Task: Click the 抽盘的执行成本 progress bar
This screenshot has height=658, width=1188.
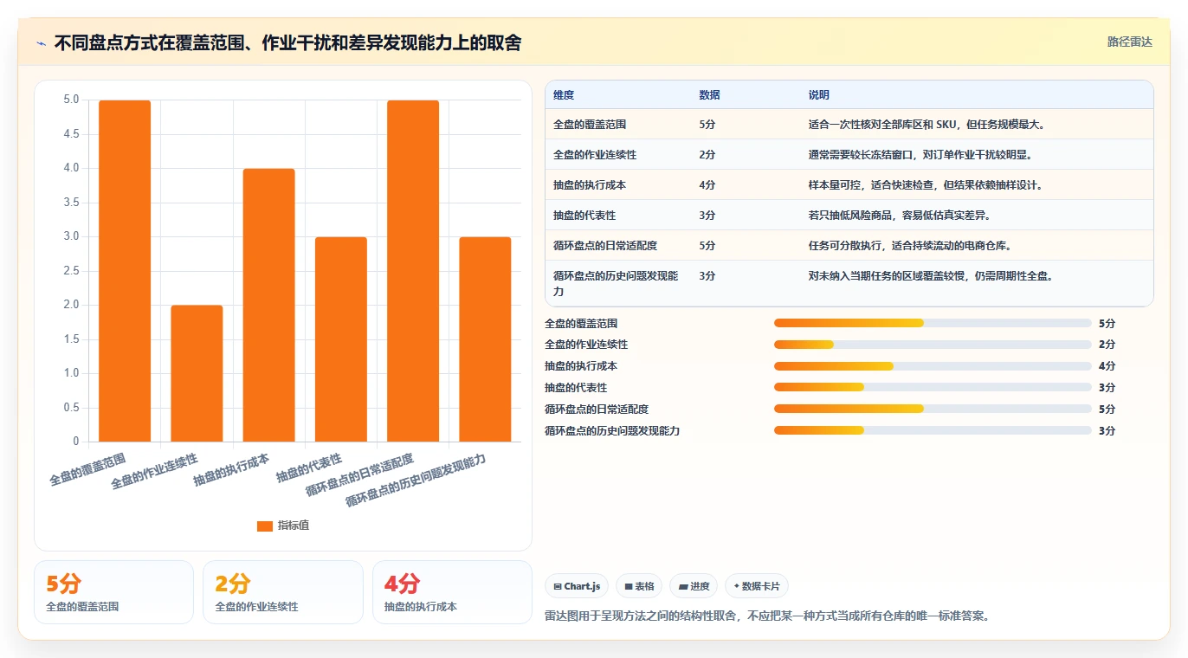Action: coord(933,366)
